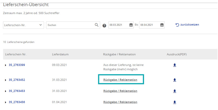
Task: Open Rückgabe / Reklamation for 35_2763456
Action: (120, 102)
